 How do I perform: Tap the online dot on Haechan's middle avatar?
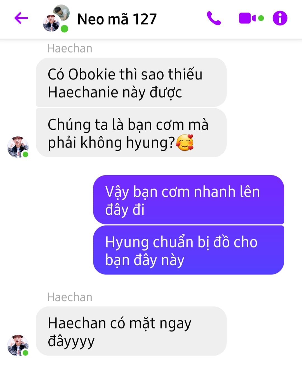click(x=25, y=154)
